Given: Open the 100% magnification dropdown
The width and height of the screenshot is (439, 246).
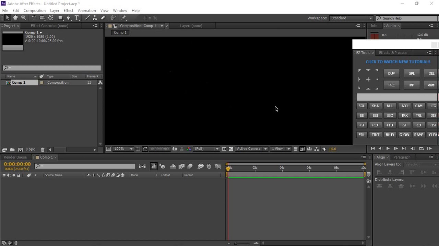Looking at the screenshot, I should tap(123, 149).
